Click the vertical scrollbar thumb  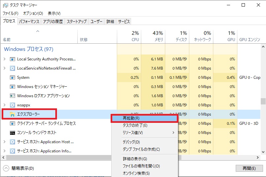[x=263, y=101]
